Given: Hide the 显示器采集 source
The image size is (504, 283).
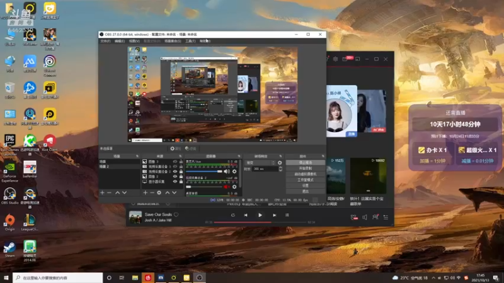Looking at the screenshot, I should pyautogui.click(x=175, y=182).
